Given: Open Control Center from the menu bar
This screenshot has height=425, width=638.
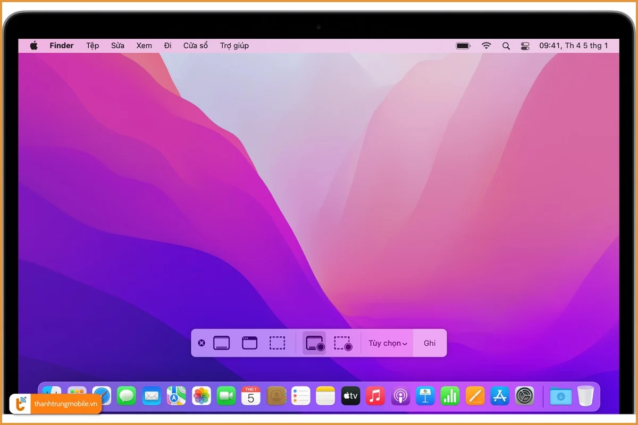Looking at the screenshot, I should (525, 46).
